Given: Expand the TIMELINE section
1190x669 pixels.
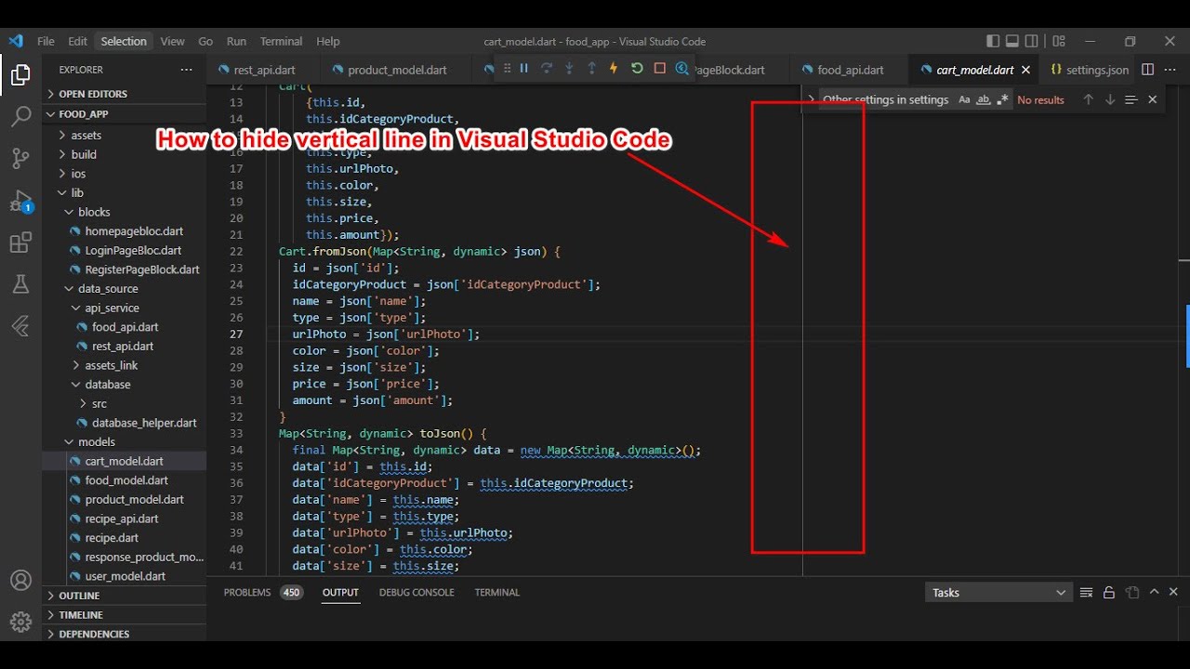Looking at the screenshot, I should [125, 615].
